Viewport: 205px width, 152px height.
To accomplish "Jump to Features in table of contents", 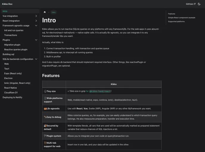I will (172, 14).
